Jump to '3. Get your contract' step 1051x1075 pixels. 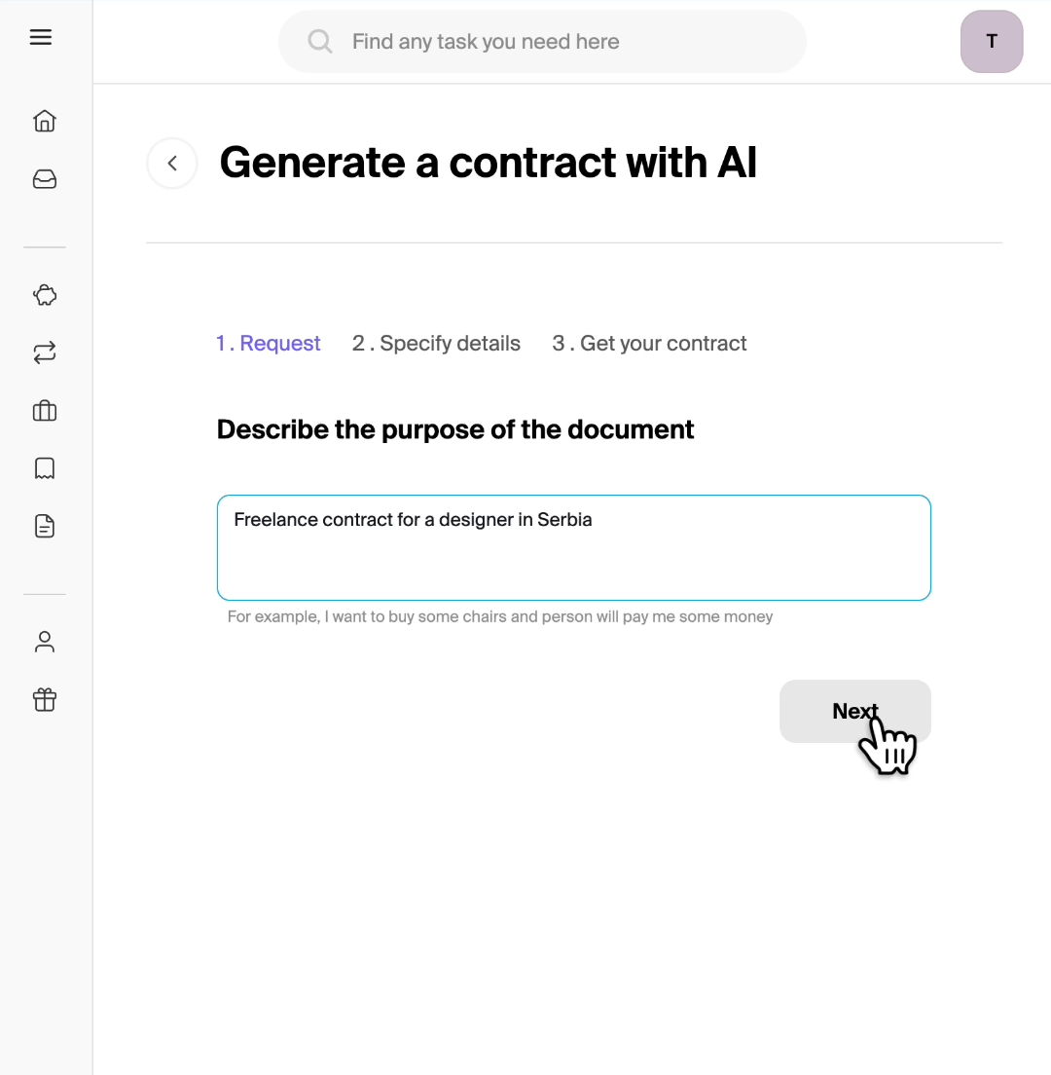coord(649,344)
